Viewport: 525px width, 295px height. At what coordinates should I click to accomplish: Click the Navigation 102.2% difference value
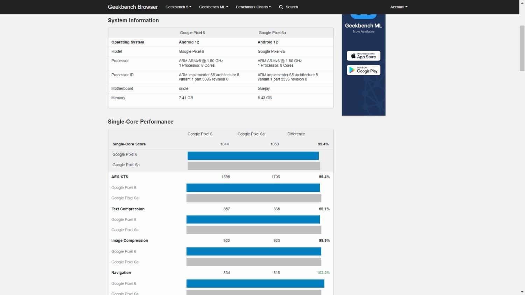(x=323, y=273)
